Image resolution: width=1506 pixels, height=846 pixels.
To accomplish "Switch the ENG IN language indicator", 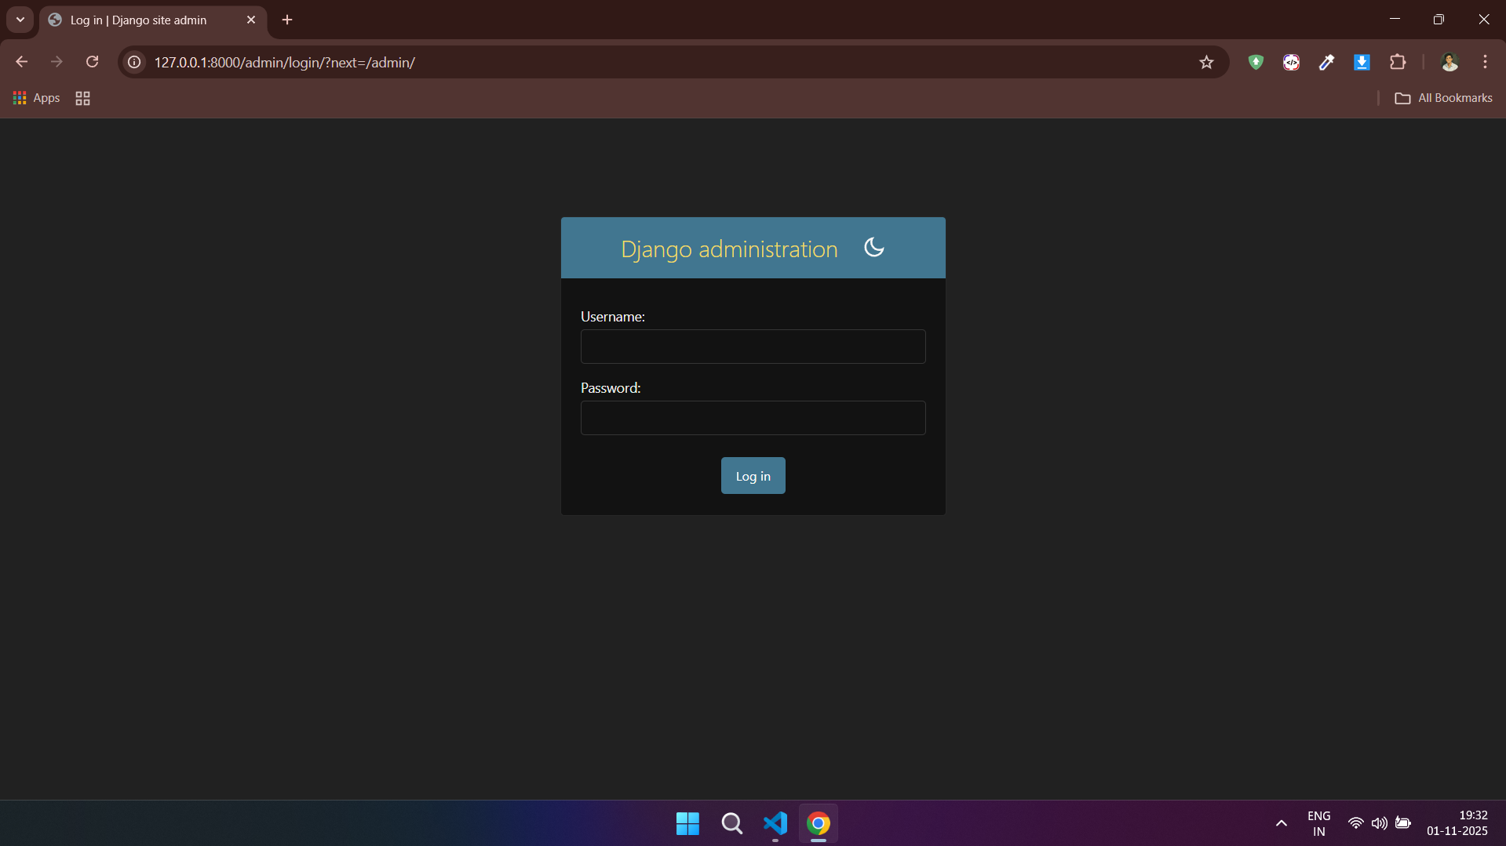I will pyautogui.click(x=1319, y=823).
